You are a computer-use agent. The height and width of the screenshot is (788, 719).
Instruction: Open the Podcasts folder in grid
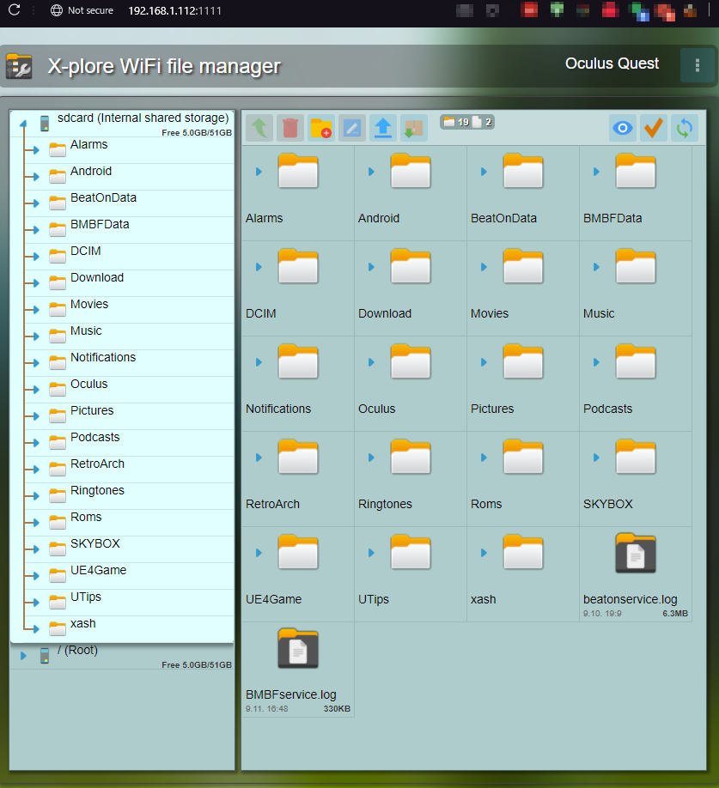[x=636, y=361]
